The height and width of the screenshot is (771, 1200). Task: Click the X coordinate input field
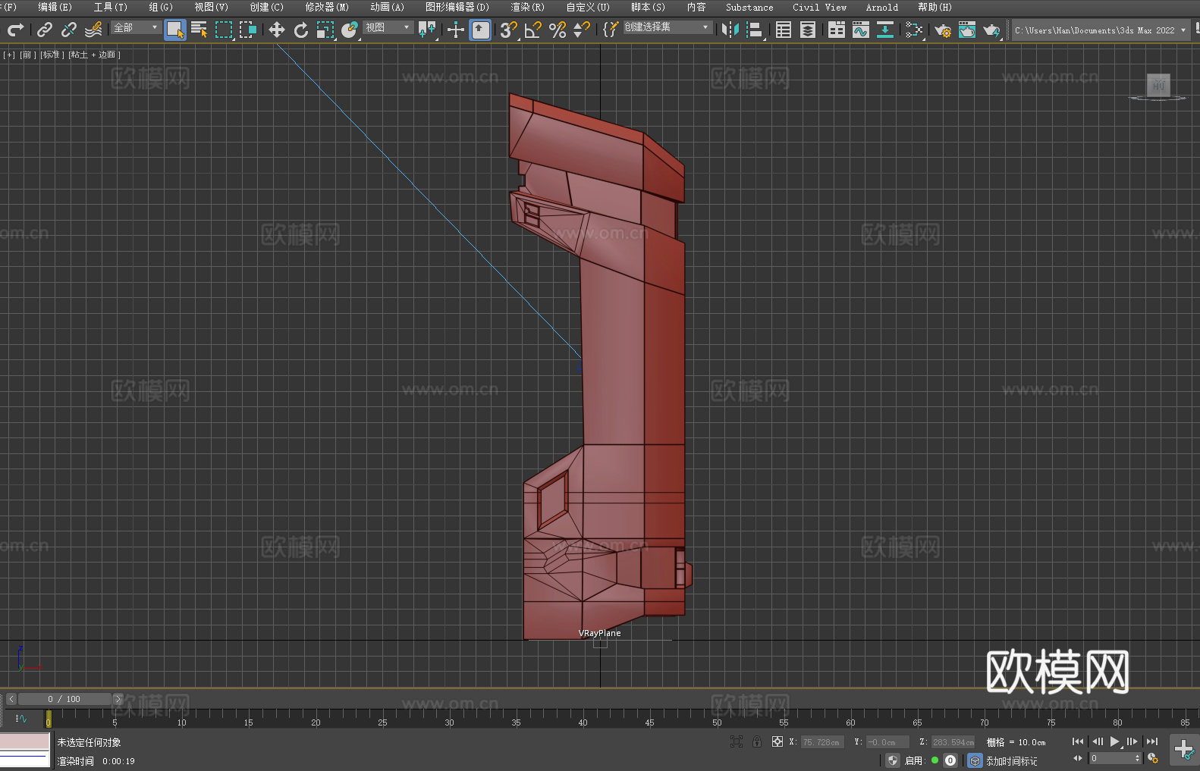[x=822, y=742]
